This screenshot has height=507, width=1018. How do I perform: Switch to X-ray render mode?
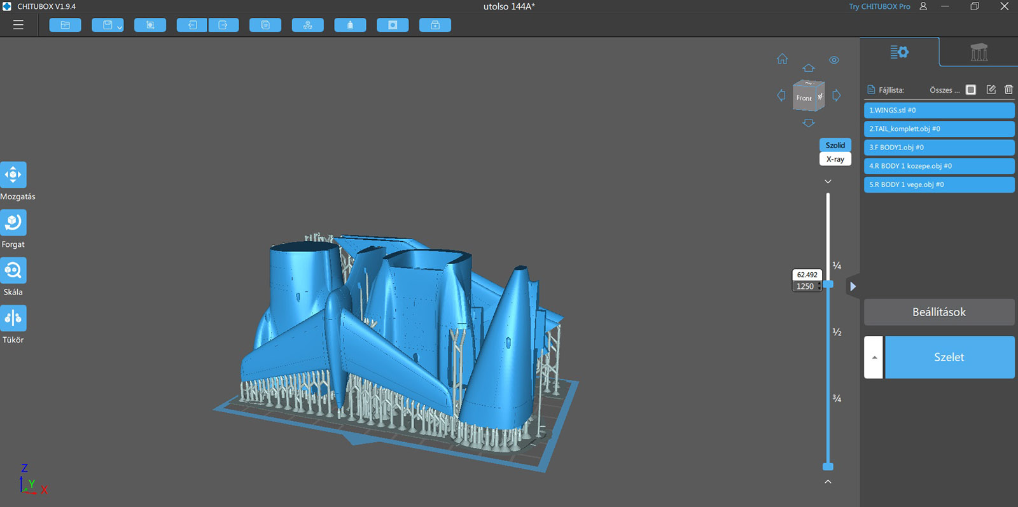[x=835, y=159]
